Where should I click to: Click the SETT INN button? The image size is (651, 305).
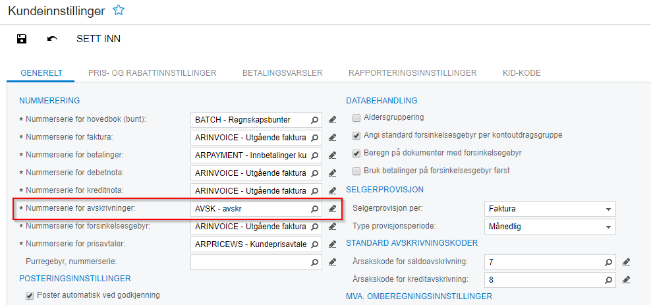coord(98,39)
